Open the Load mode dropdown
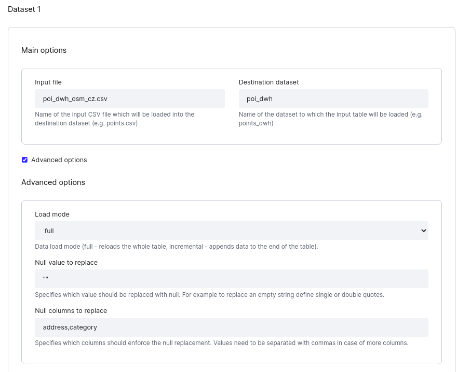Viewport: 457px width, 372px height. pyautogui.click(x=231, y=231)
